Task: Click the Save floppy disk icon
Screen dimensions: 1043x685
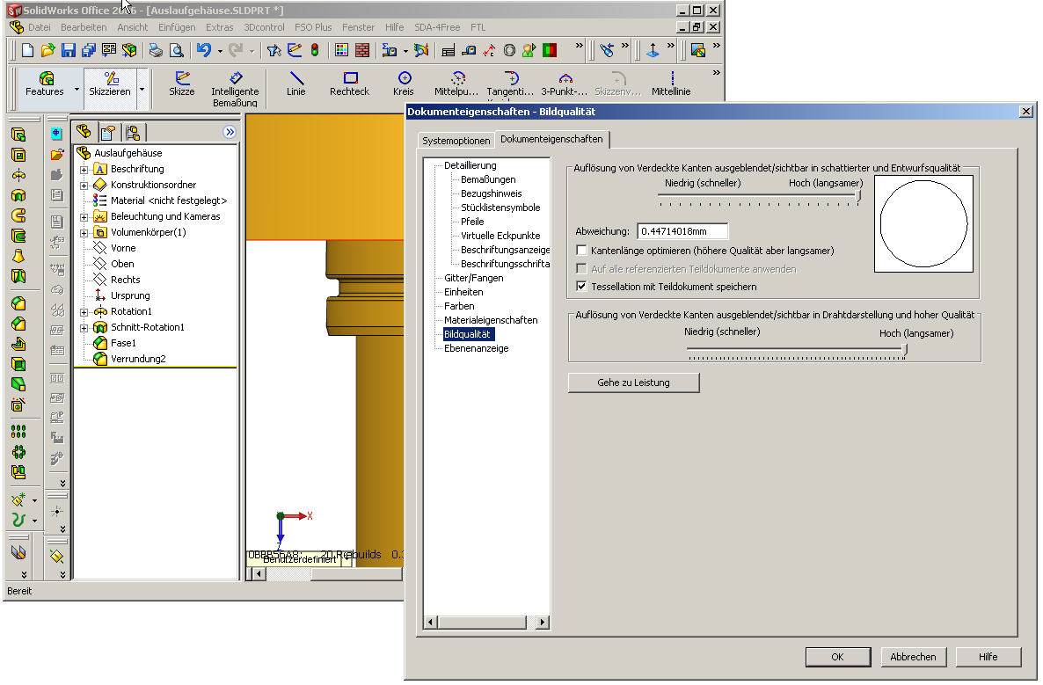Action: point(68,50)
